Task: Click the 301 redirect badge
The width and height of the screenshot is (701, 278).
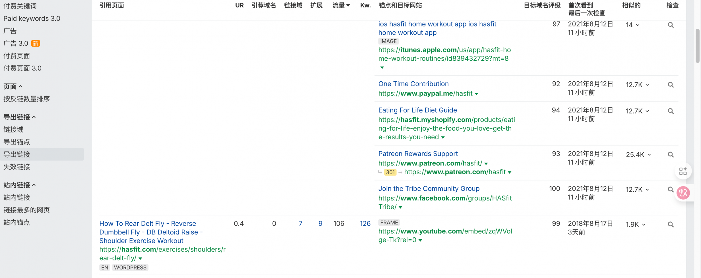Action: pyautogui.click(x=390, y=172)
